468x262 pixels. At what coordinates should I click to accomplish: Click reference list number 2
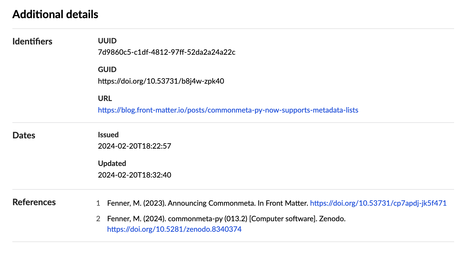(98, 219)
